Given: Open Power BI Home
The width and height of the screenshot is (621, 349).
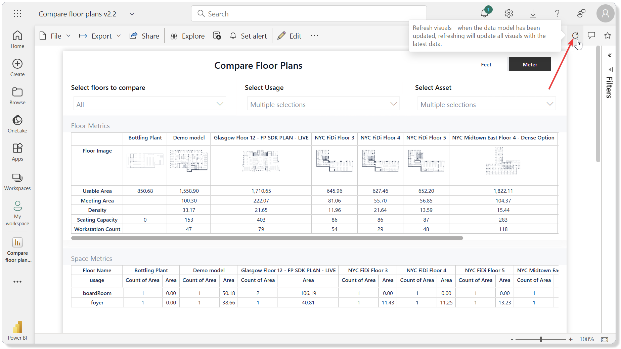Looking at the screenshot, I should pos(17,39).
